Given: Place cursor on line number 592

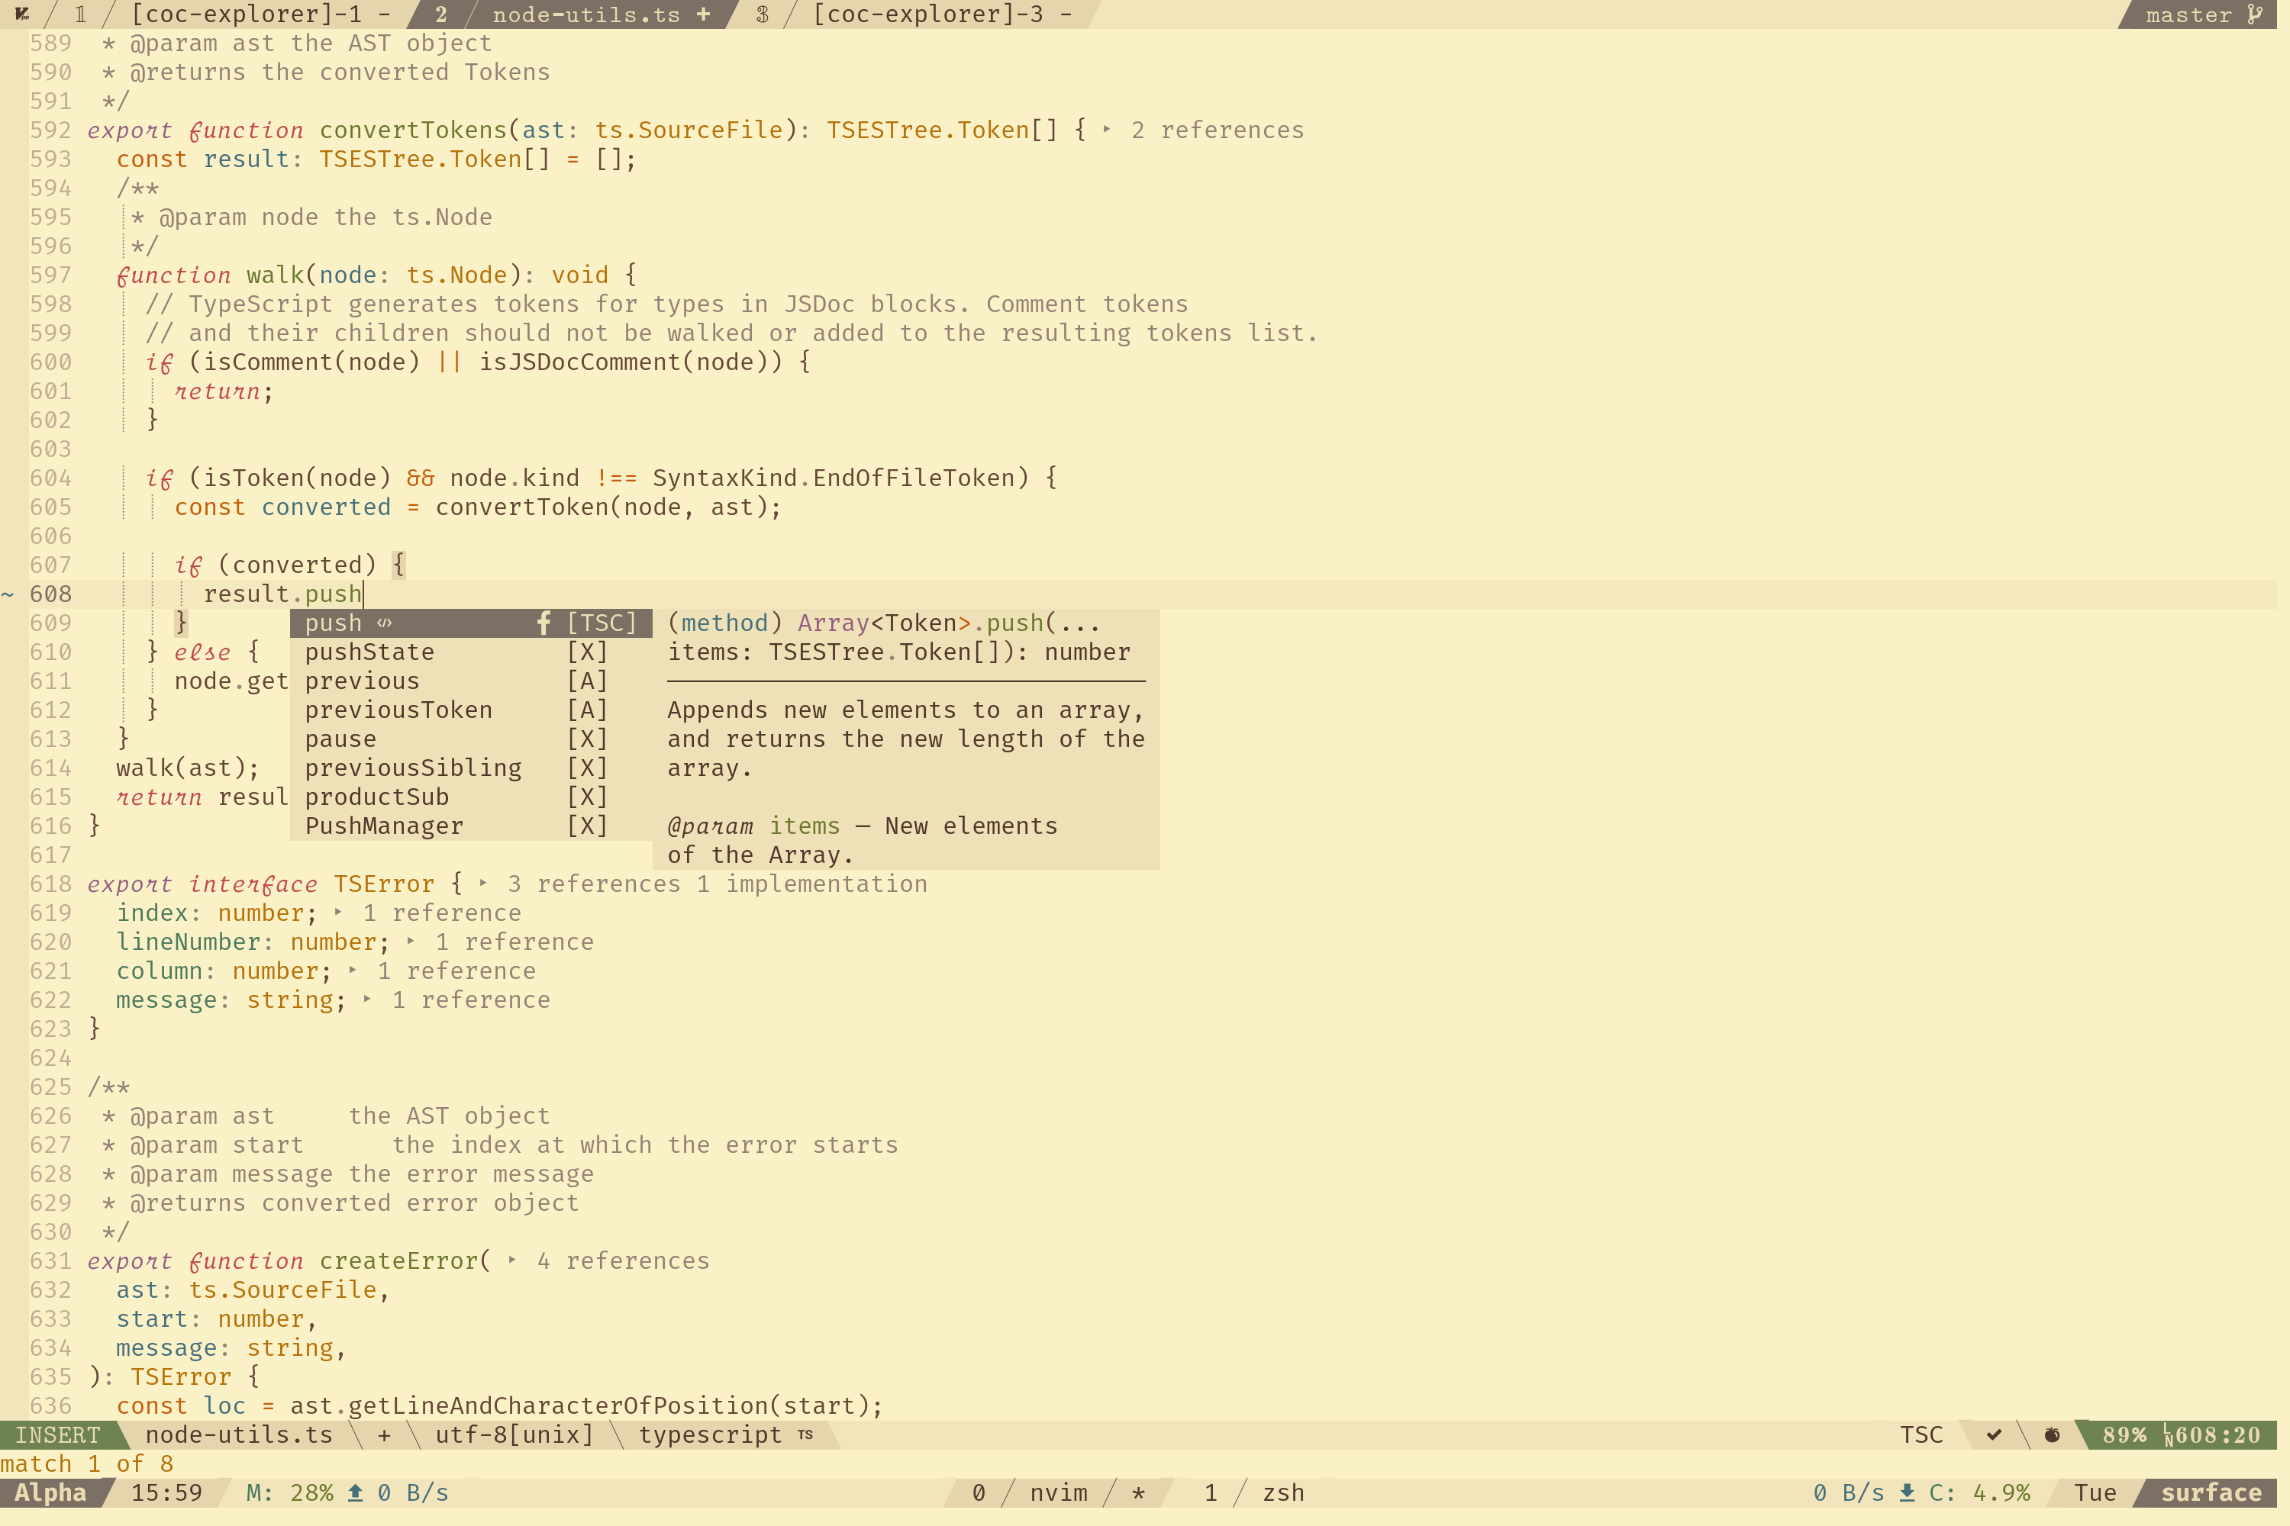Looking at the screenshot, I should (50, 130).
